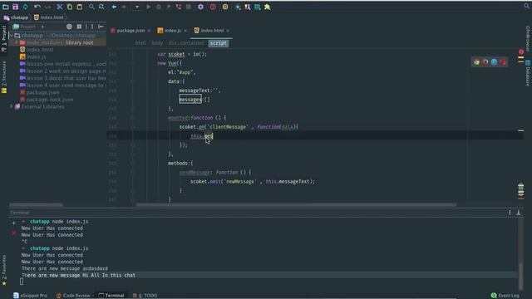
Task: Click the Copy toolbar icon
Action: 70,7
